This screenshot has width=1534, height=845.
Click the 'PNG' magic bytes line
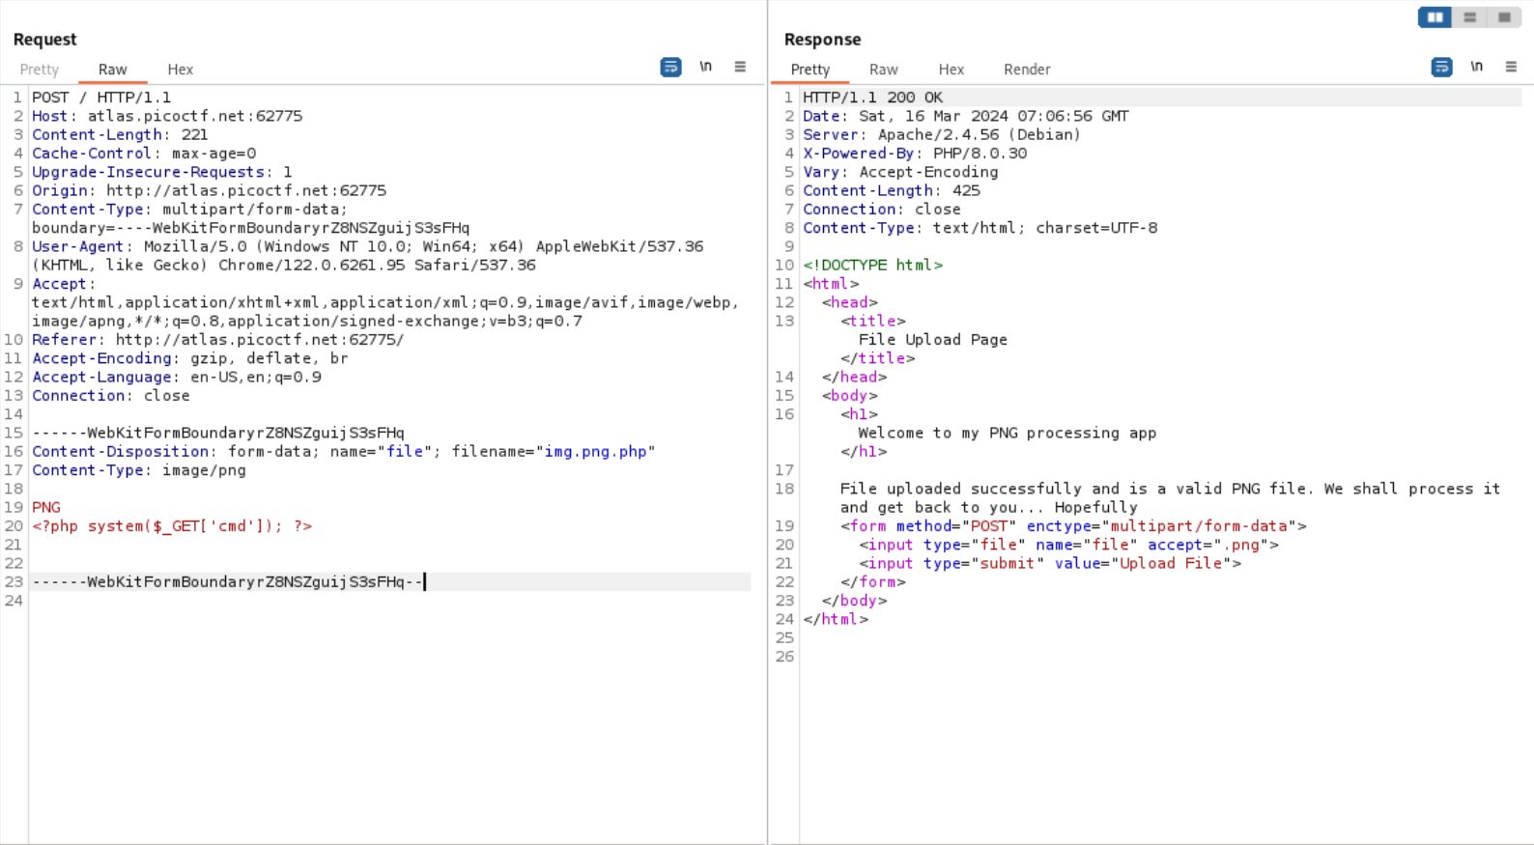coord(45,508)
